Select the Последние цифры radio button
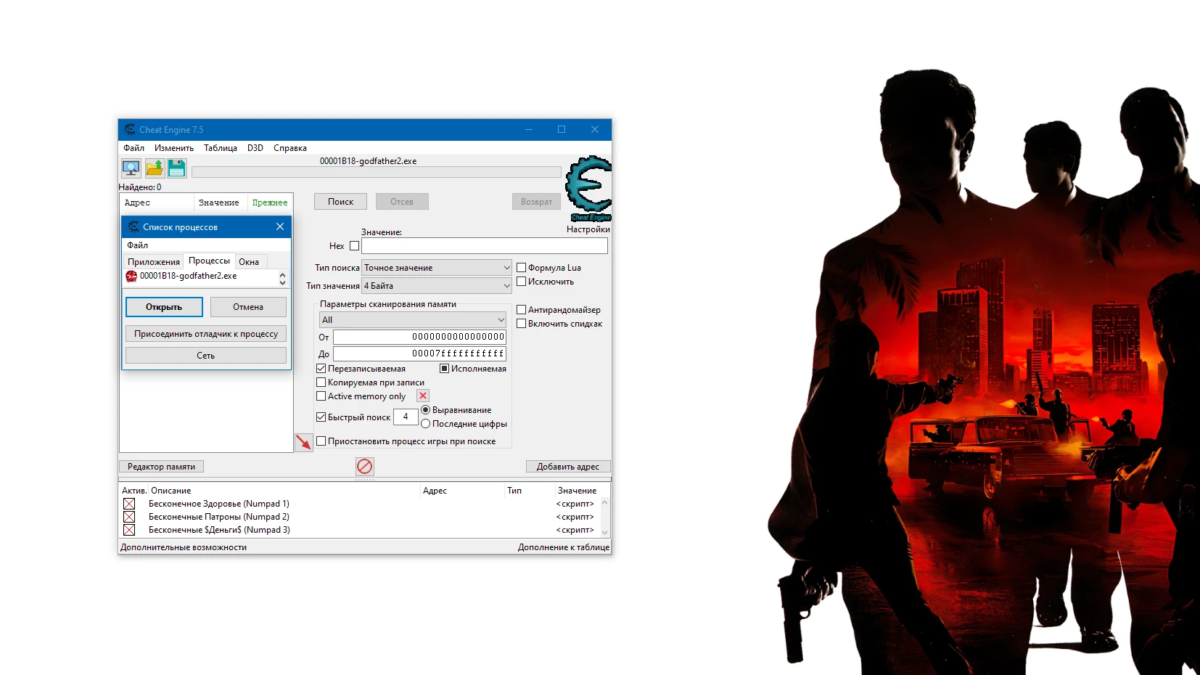 (x=425, y=423)
